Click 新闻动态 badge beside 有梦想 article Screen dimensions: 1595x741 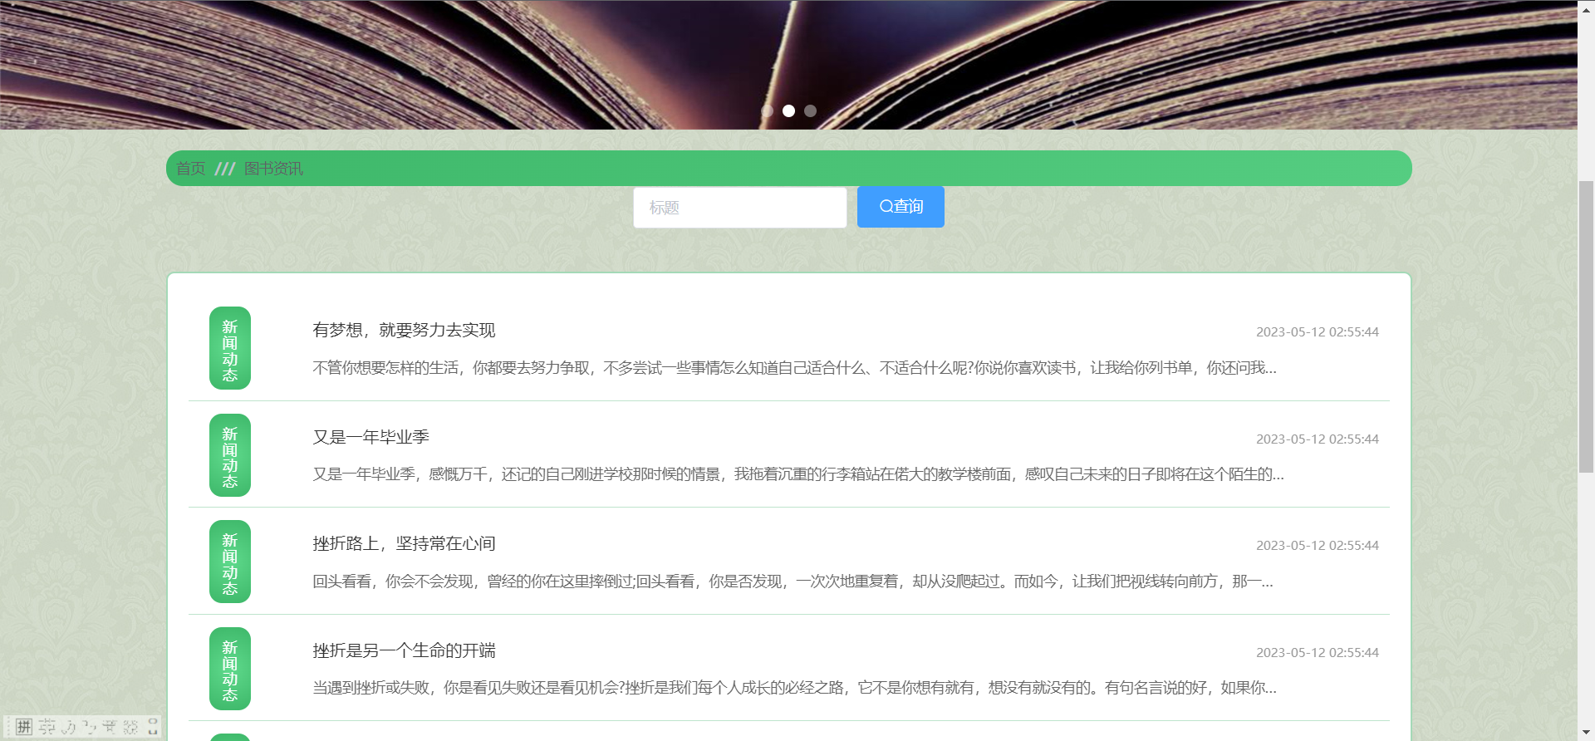click(230, 348)
